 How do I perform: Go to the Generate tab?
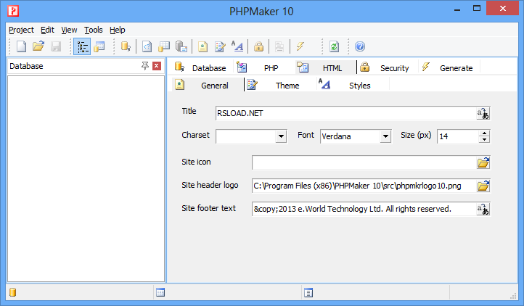449,67
